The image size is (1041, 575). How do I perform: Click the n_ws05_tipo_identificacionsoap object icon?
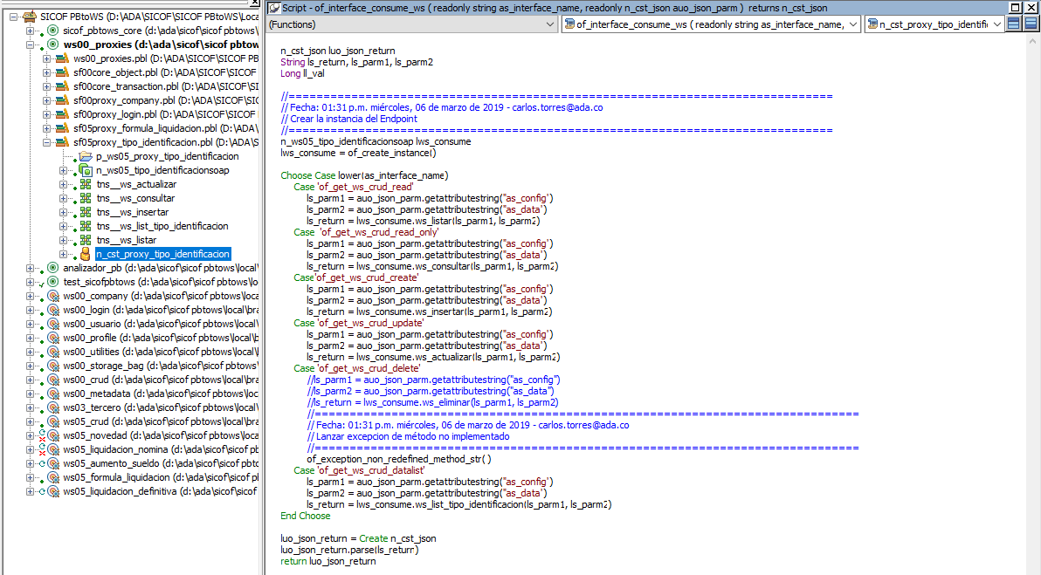85,170
